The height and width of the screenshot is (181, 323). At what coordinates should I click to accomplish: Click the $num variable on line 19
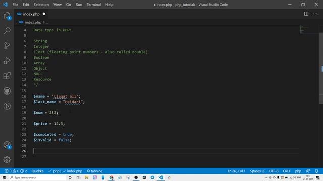[x=38, y=113]
